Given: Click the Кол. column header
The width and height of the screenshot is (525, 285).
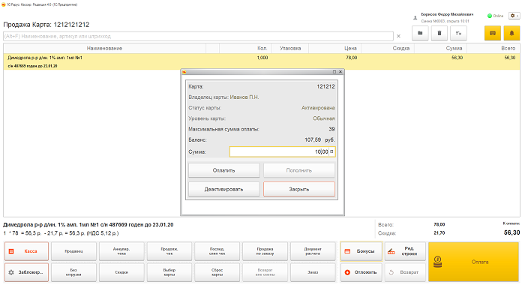Looking at the screenshot, I should pos(245,48).
